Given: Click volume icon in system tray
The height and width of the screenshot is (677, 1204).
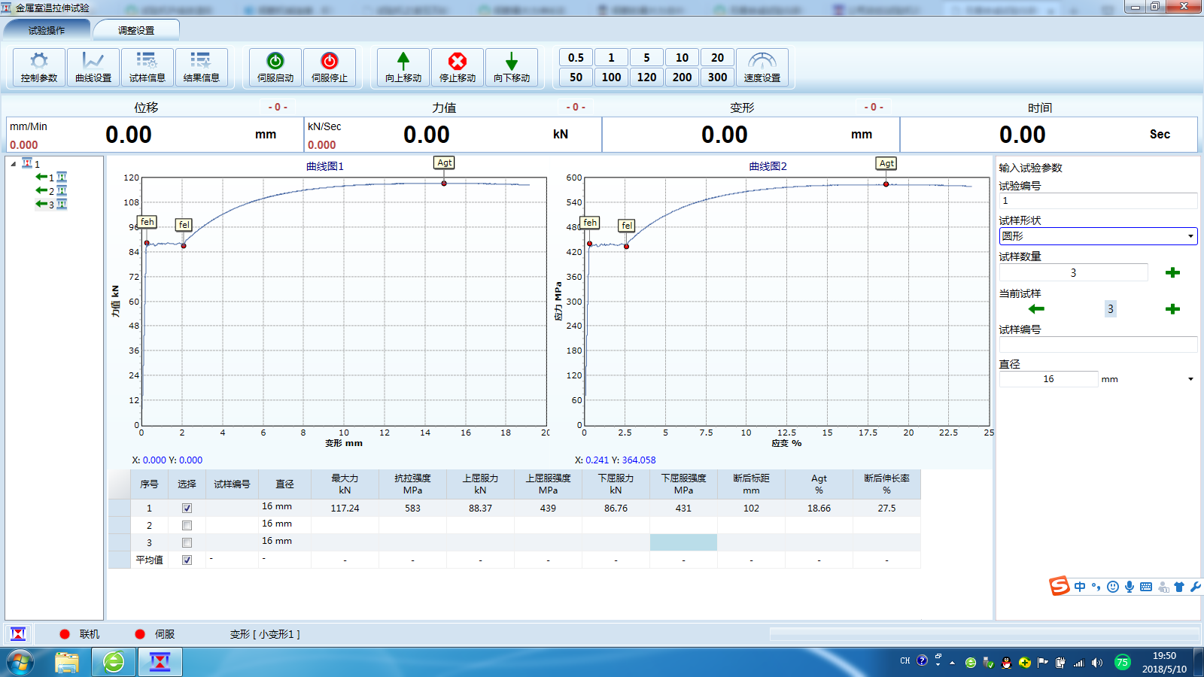Looking at the screenshot, I should click(x=1097, y=663).
